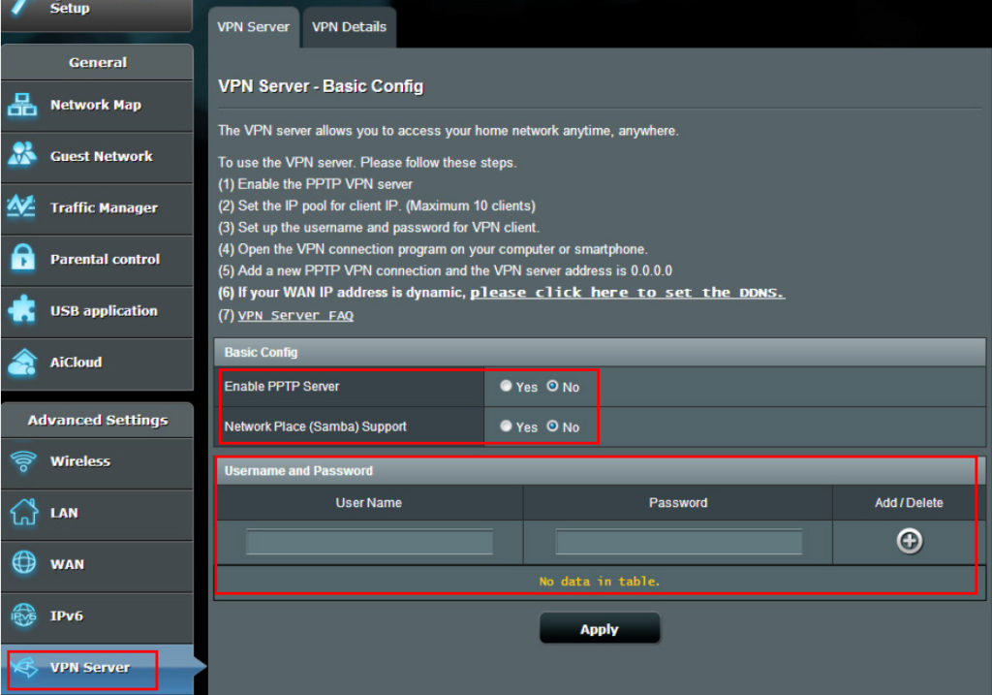Click the USB application puzzle icon

point(22,309)
